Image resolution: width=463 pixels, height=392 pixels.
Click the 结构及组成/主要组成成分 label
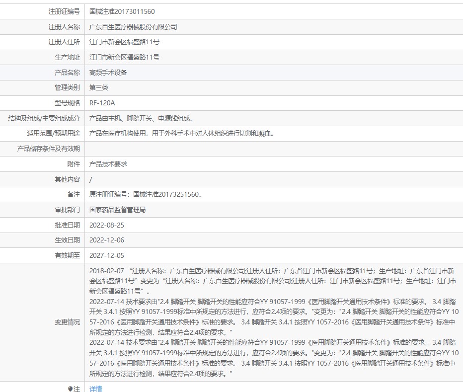click(x=44, y=118)
